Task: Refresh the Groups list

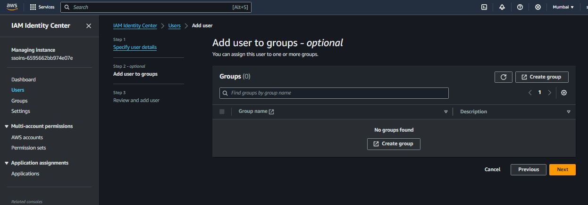Action: [503, 77]
